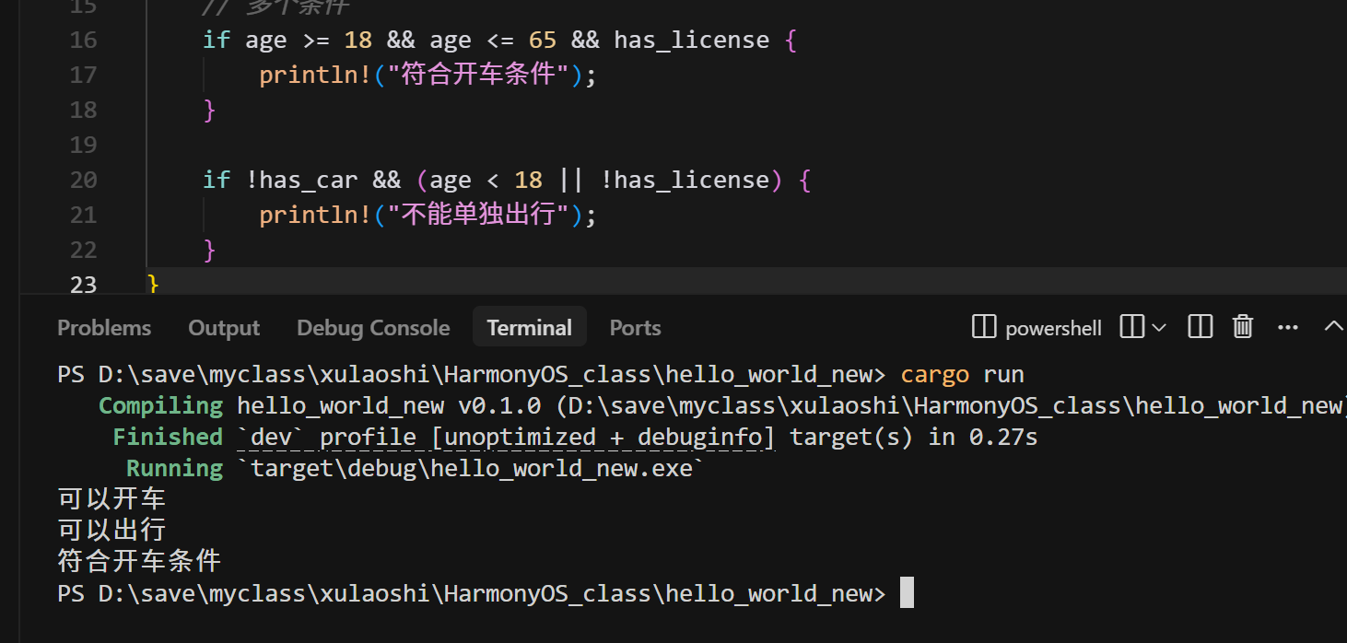The image size is (1347, 643).
Task: Click line number 20 in the gutter
Action: 83,180
